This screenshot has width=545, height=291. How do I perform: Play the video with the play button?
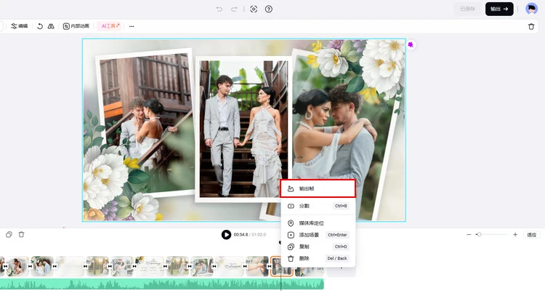pyautogui.click(x=226, y=234)
